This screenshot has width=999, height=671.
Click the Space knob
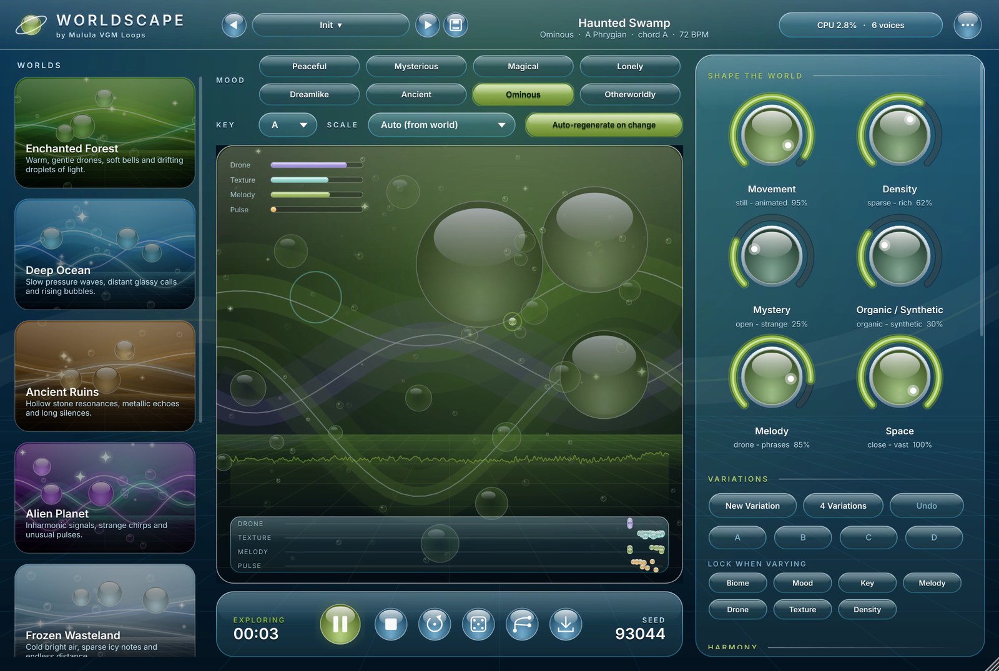pyautogui.click(x=900, y=377)
